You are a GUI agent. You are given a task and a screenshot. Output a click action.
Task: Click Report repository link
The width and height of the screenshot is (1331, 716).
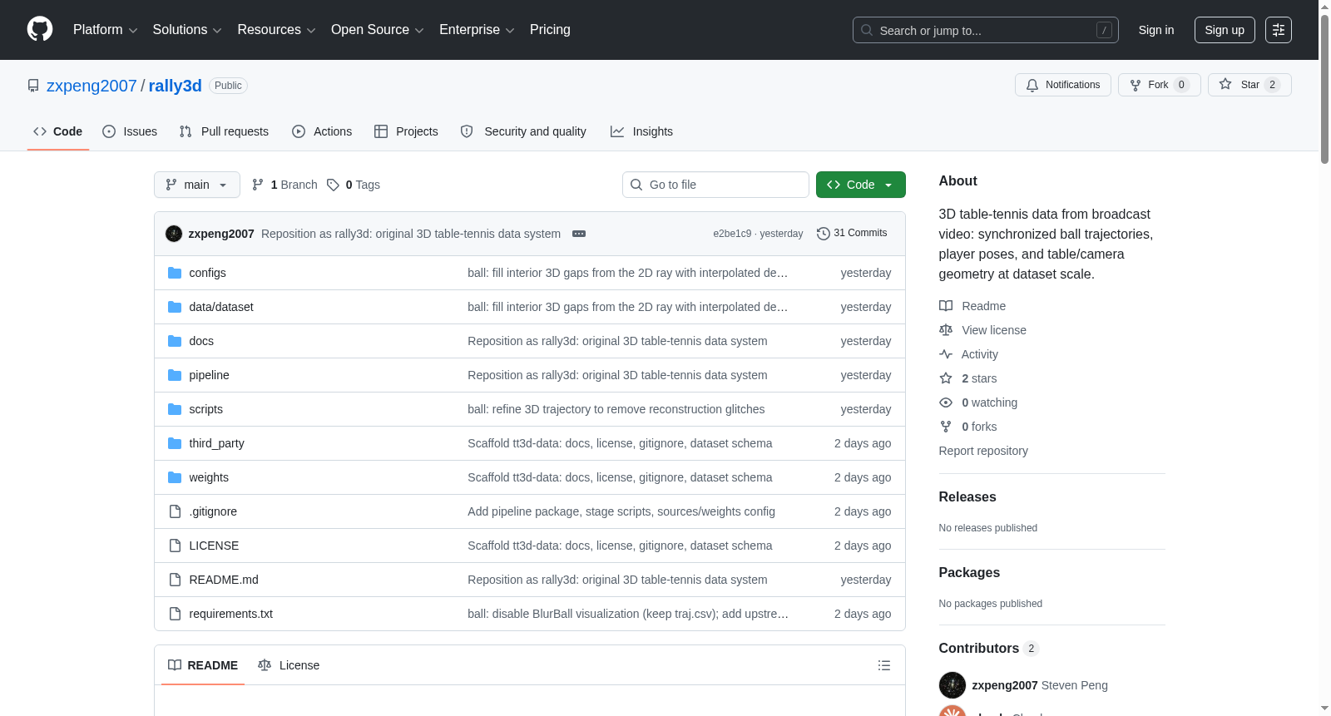[983, 451]
